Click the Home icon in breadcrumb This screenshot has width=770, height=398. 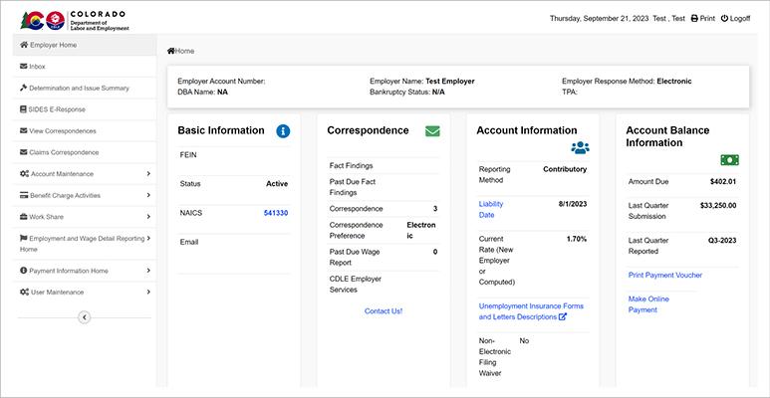pos(171,51)
